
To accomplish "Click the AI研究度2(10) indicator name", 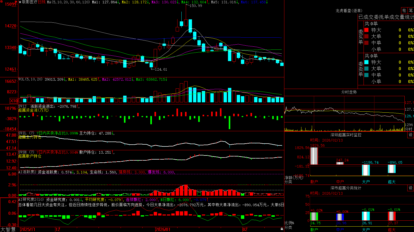I will 31,200.
